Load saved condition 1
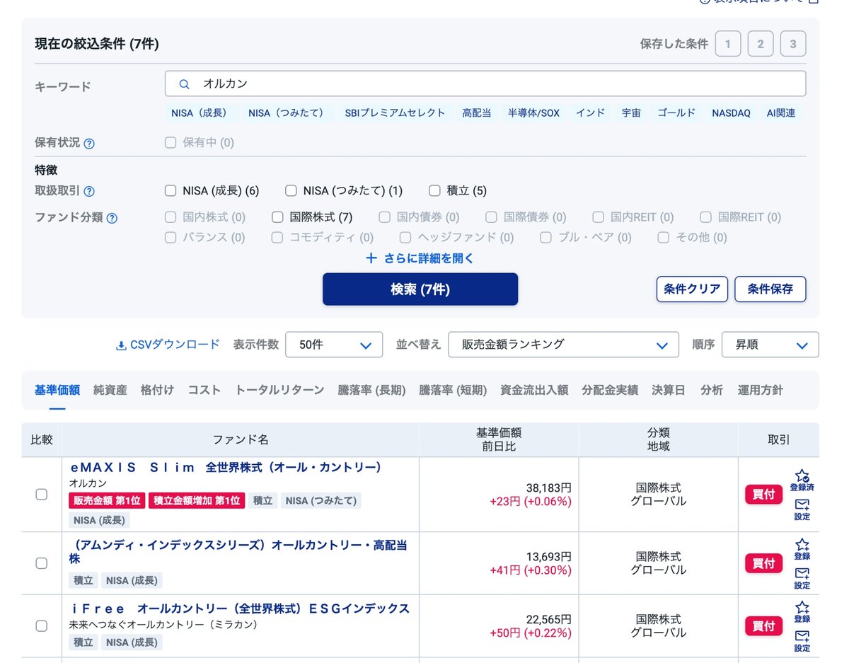Image resolution: width=849 pixels, height=663 pixels. click(728, 44)
